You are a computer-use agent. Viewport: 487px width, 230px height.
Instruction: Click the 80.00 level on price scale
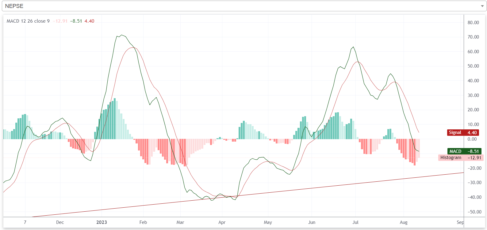[x=473, y=23]
